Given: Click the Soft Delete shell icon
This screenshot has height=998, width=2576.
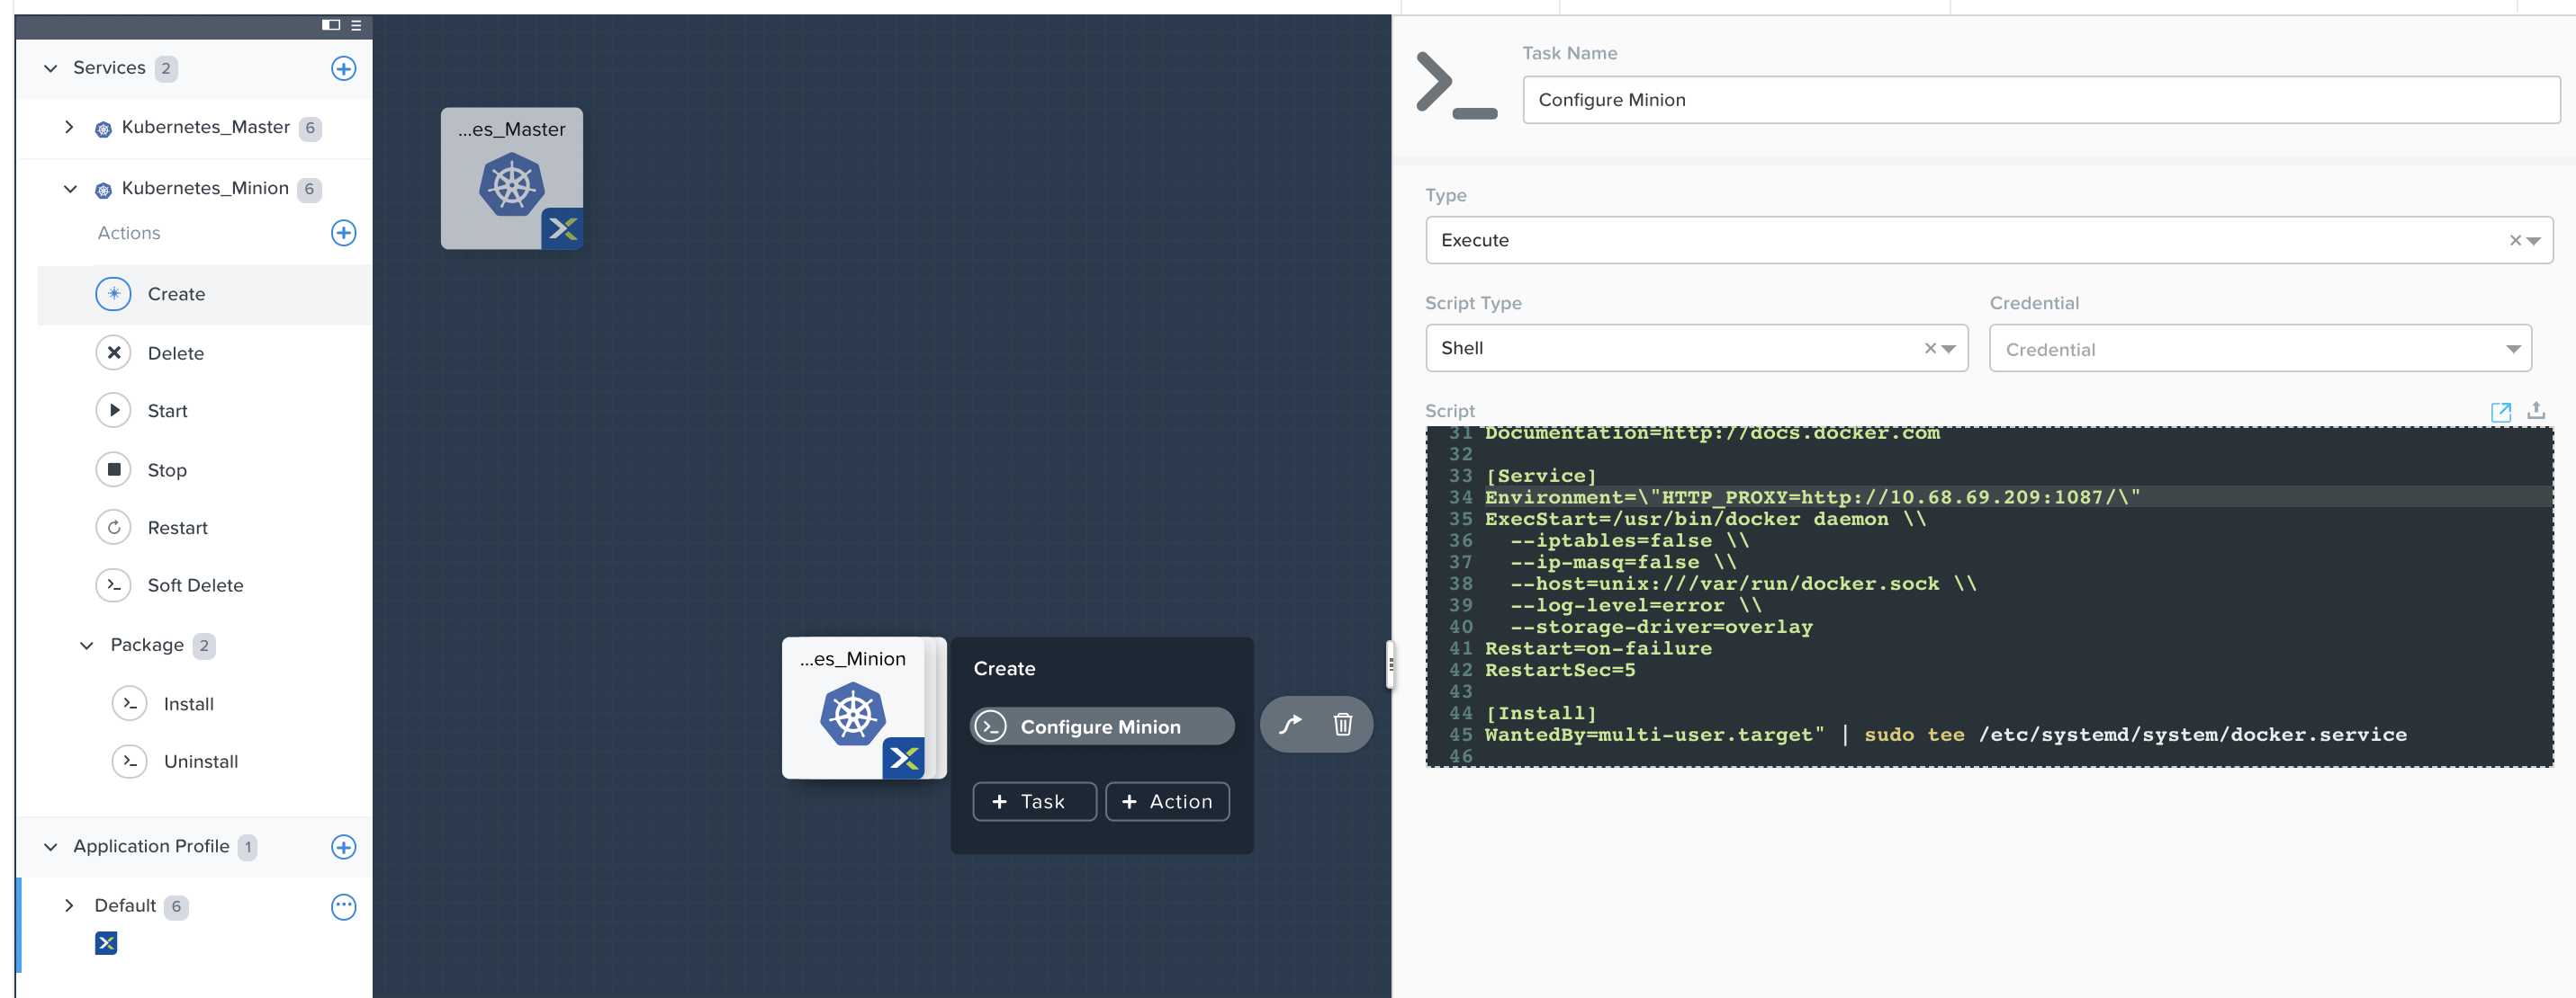Looking at the screenshot, I should tap(113, 585).
